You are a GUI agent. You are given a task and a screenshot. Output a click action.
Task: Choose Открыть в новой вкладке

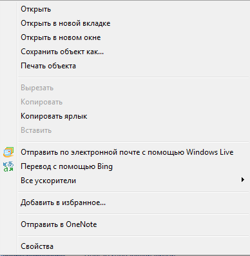pos(133,23)
